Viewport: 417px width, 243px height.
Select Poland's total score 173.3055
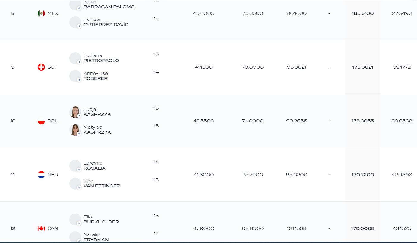coord(363,121)
